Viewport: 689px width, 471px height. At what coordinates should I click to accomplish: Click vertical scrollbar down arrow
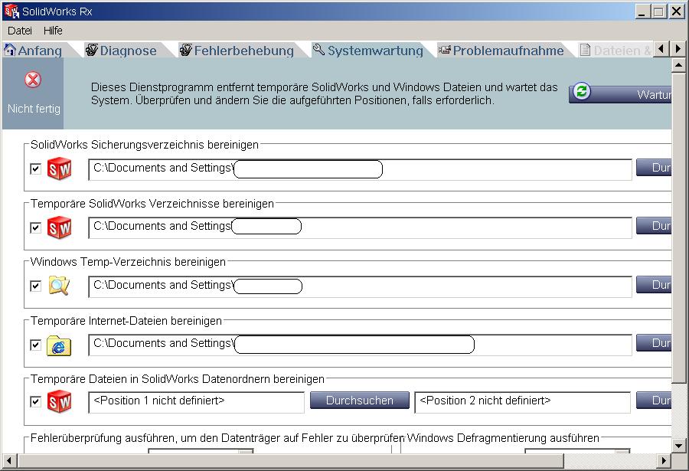click(x=679, y=446)
